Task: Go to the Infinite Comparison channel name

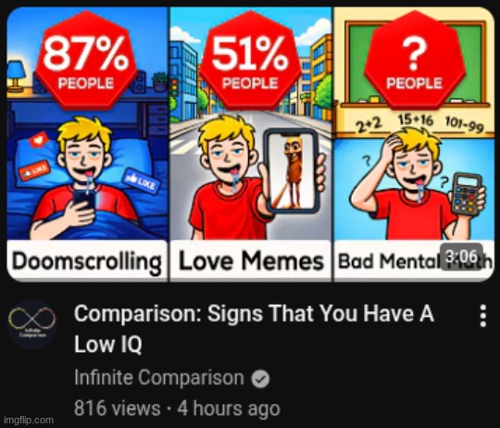Action: [159, 378]
